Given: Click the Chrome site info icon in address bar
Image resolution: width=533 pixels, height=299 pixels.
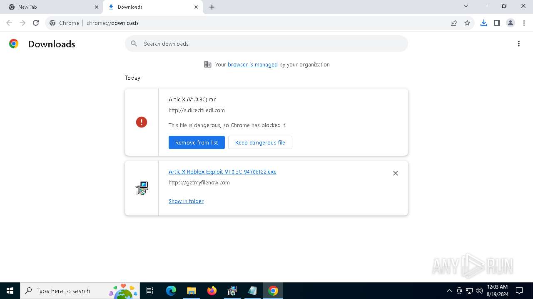Looking at the screenshot, I should [x=52, y=23].
